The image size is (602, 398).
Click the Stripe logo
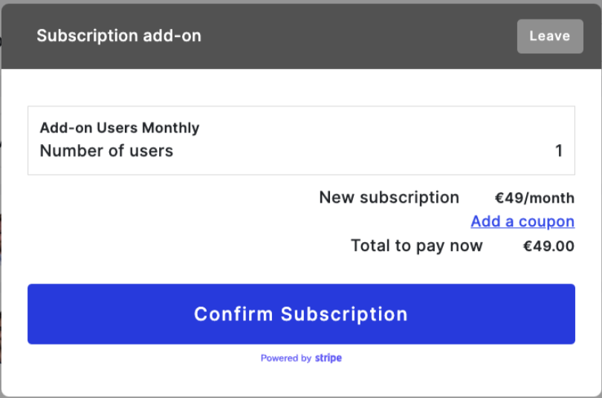328,358
